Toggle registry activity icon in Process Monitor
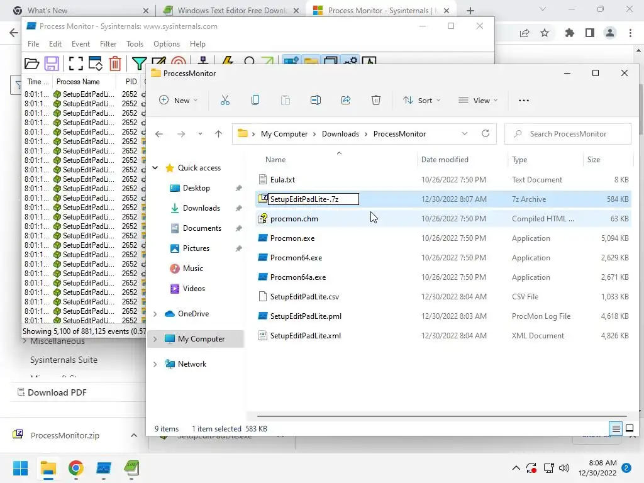The height and width of the screenshot is (483, 644). coord(291,61)
